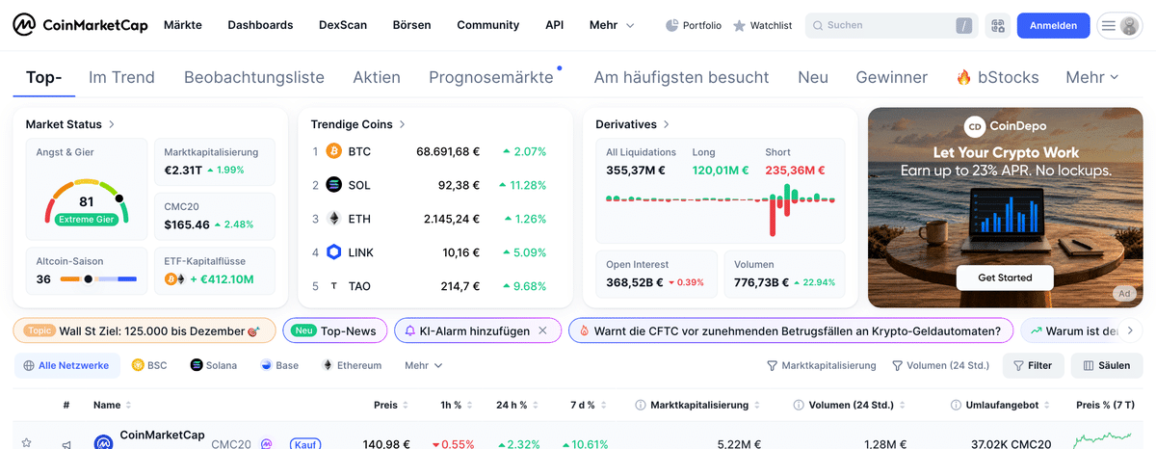Switch to Am häufigsten besucht tab
The image size is (1156, 449).
click(x=681, y=77)
